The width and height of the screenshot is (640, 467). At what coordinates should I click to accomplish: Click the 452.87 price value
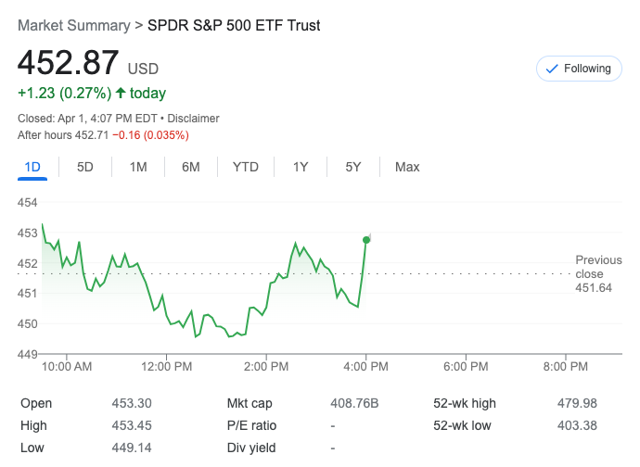(x=69, y=62)
